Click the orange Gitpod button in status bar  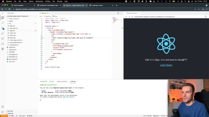pos(4,116)
